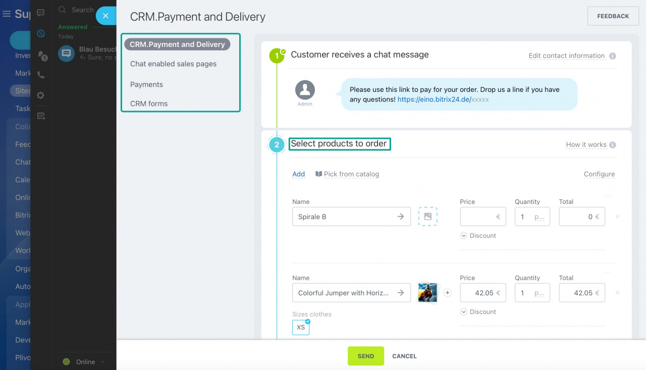
Task: Open the chat settings gear icon
Action: coord(41,95)
